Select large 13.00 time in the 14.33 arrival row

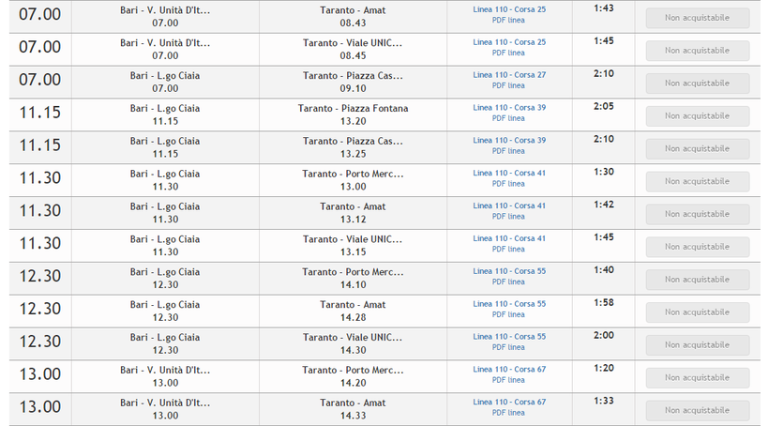(x=39, y=407)
